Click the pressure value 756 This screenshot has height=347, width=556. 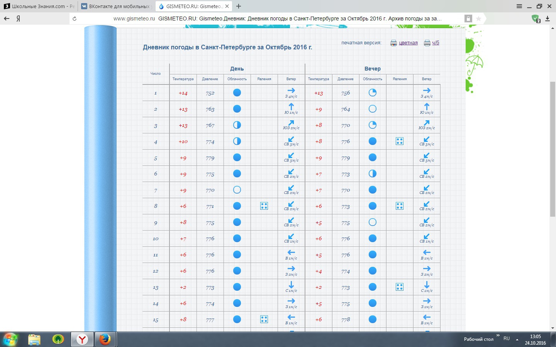346,93
